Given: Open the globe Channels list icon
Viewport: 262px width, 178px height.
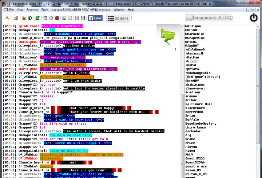Looking at the screenshot, I should coord(30,18).
